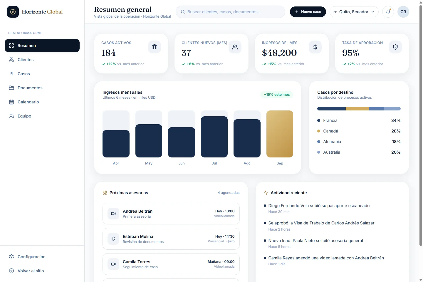Open Quito, Ecuador location dropdown

coord(354,12)
